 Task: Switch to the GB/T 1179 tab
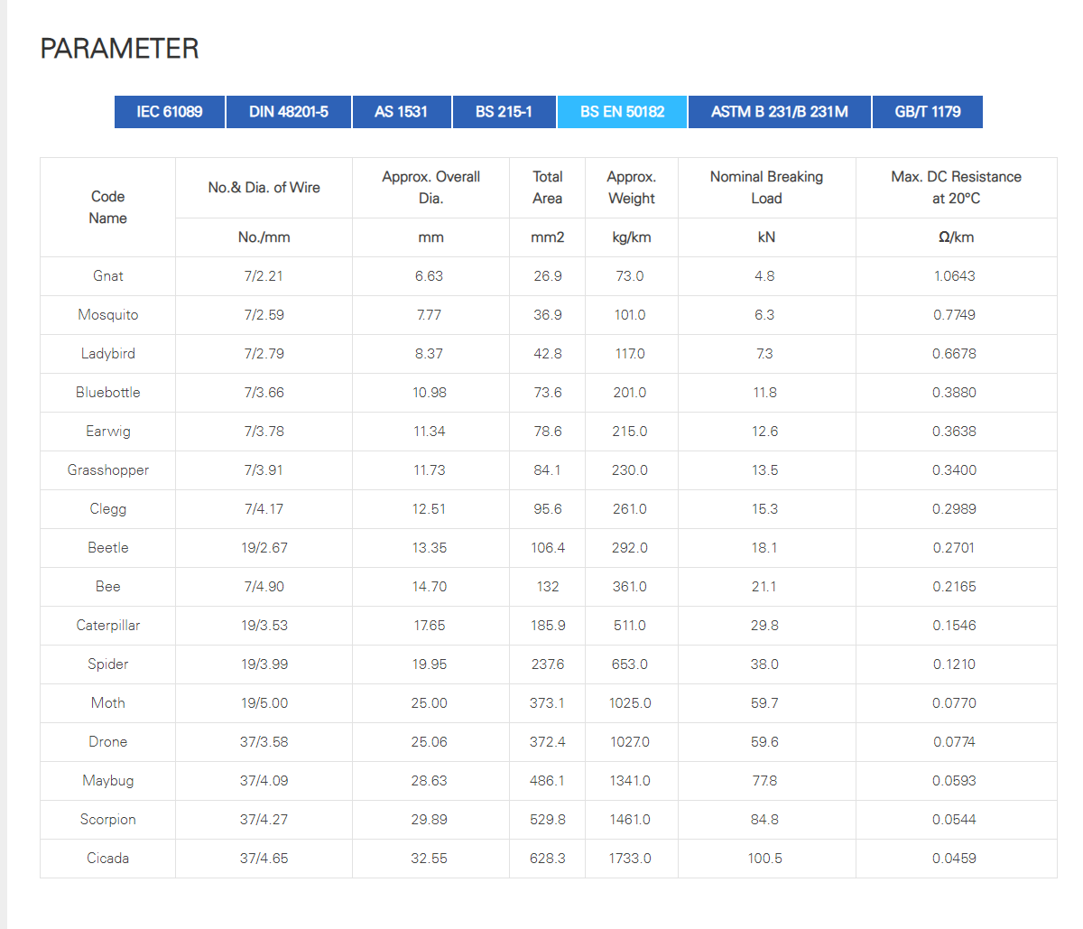click(928, 112)
